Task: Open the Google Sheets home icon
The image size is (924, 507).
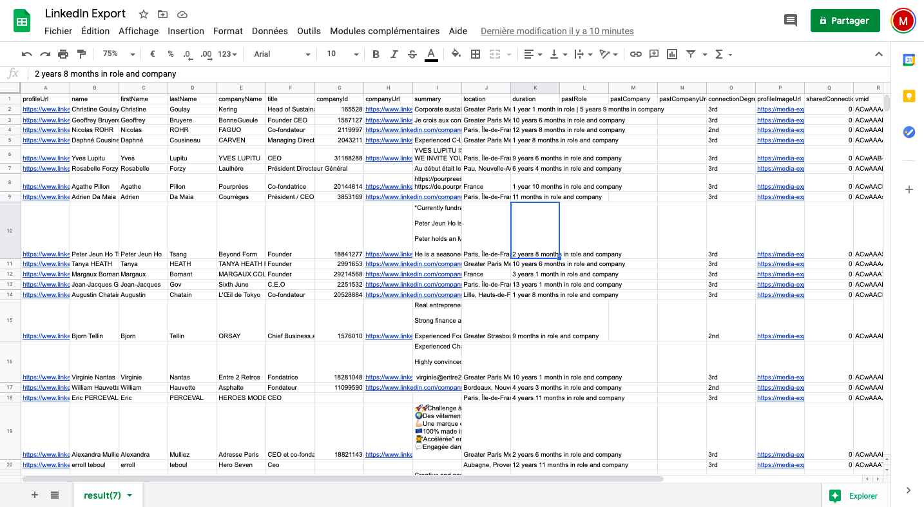Action: (x=23, y=21)
